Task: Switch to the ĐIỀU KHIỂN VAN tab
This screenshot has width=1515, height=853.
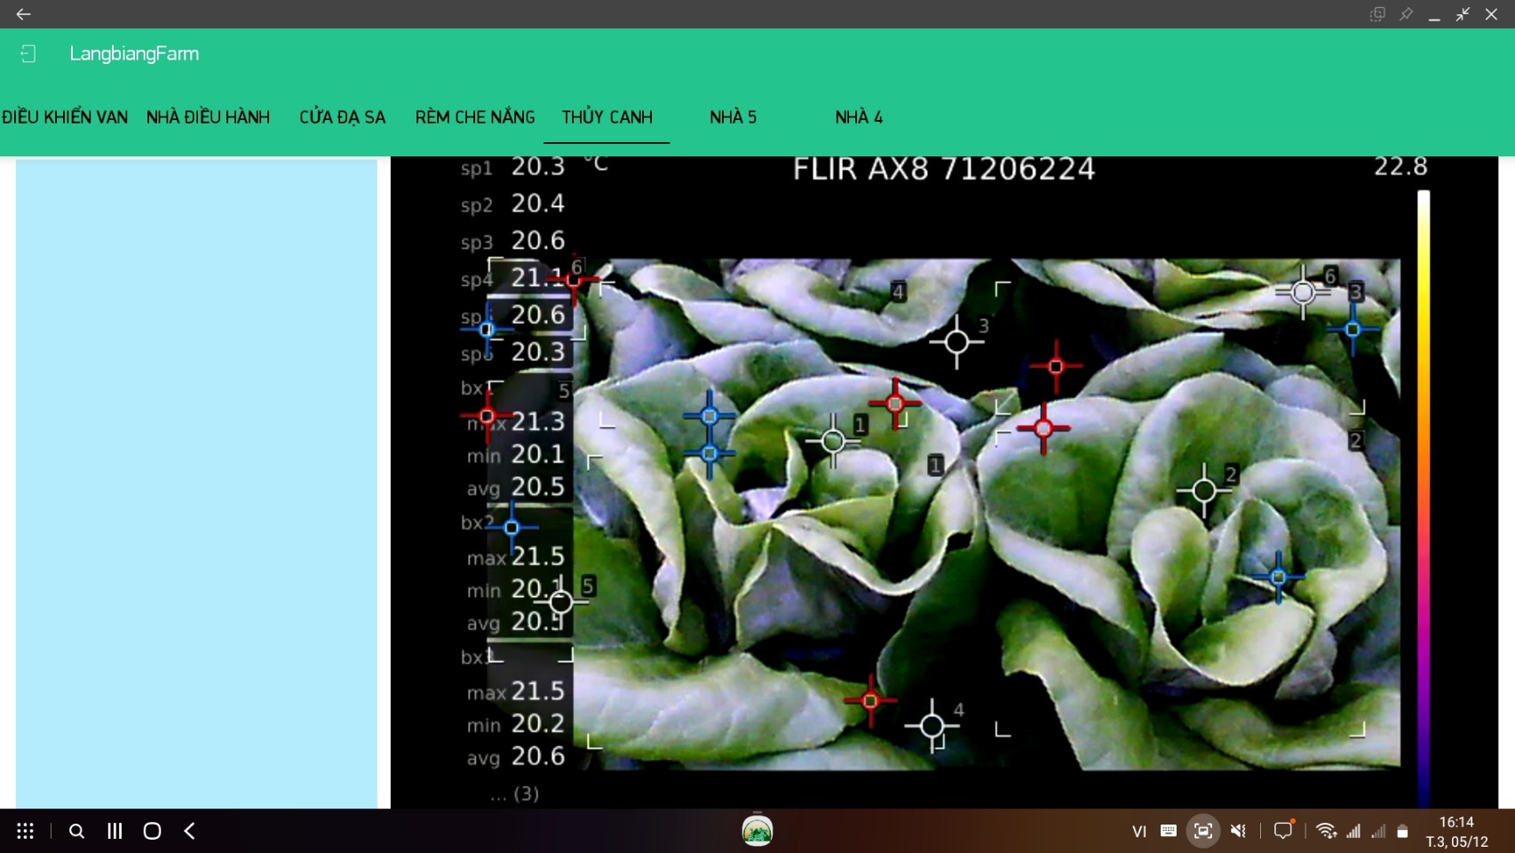Action: pyautogui.click(x=65, y=117)
